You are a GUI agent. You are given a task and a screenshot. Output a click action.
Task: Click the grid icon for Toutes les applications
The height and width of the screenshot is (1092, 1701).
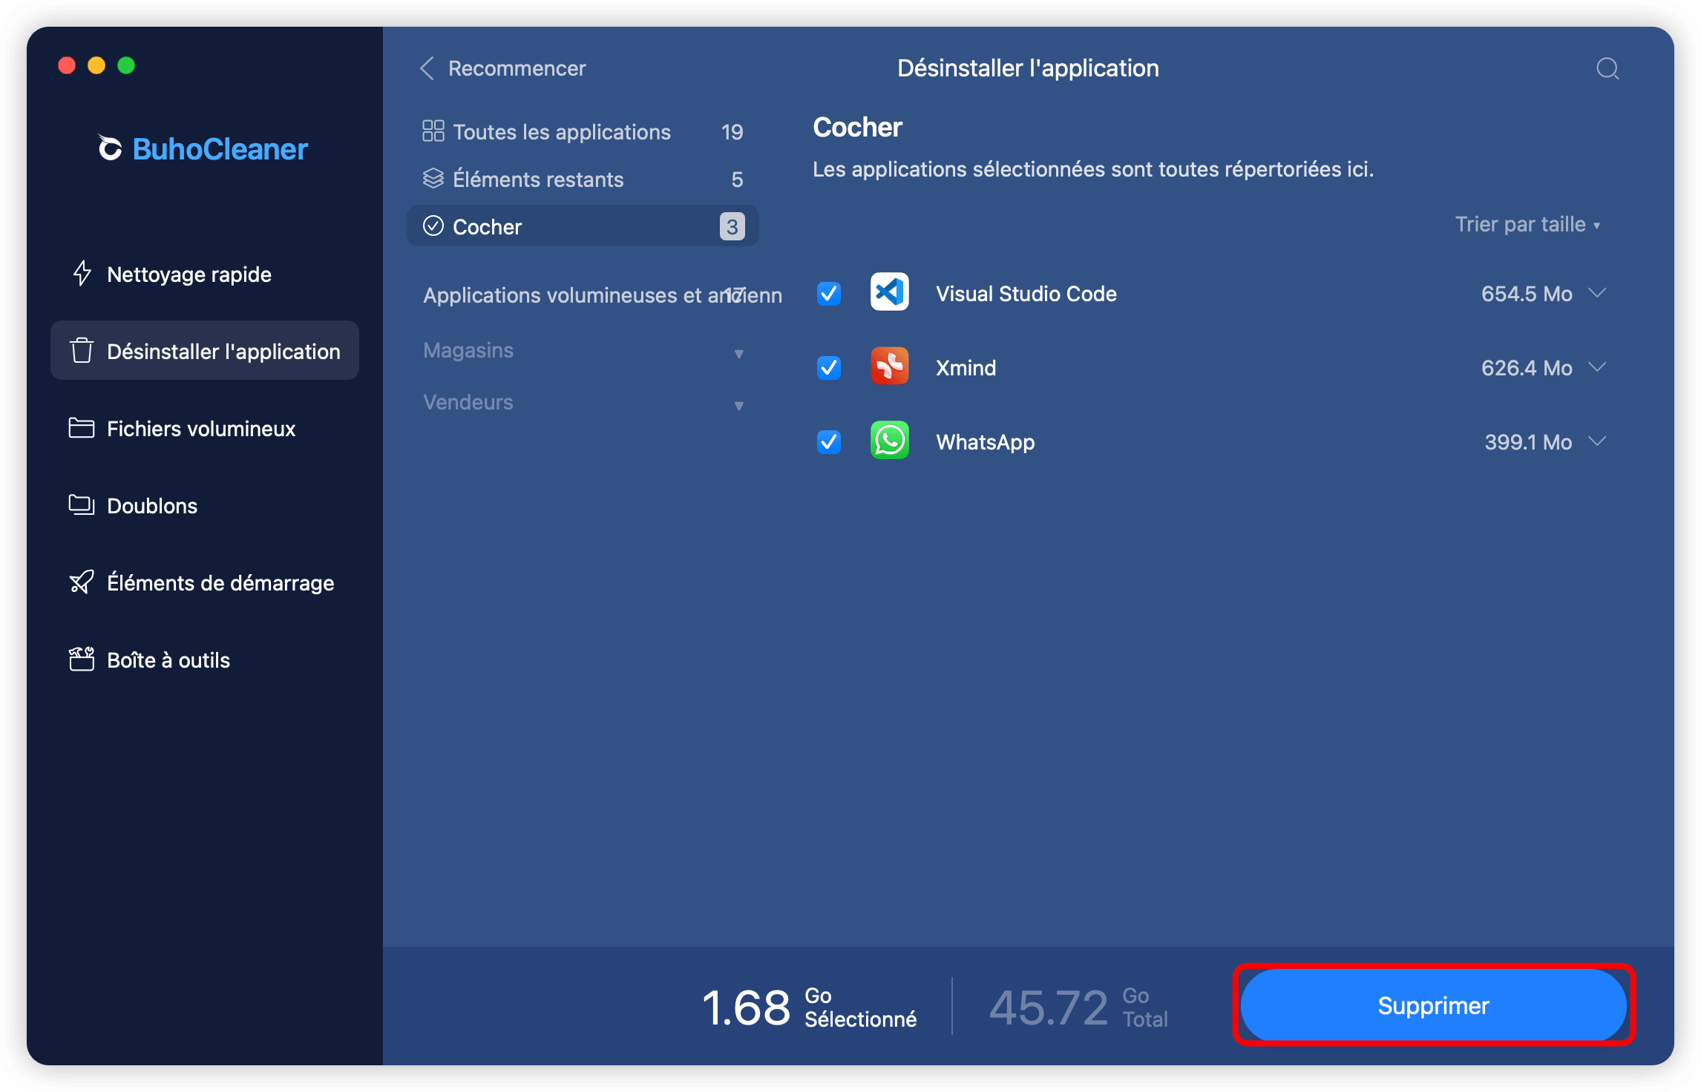(x=433, y=131)
